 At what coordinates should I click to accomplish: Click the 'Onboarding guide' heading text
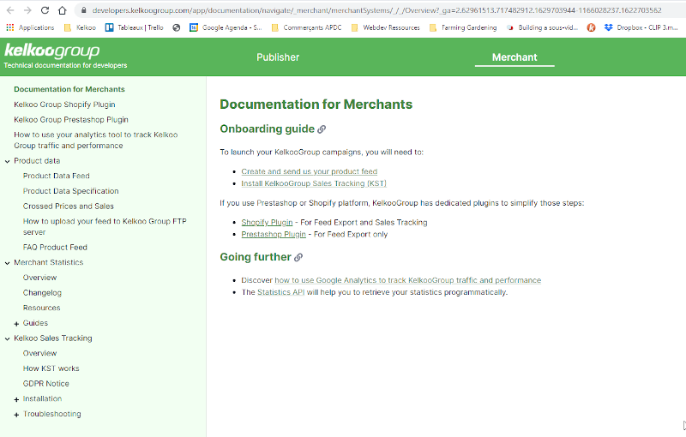[267, 129]
